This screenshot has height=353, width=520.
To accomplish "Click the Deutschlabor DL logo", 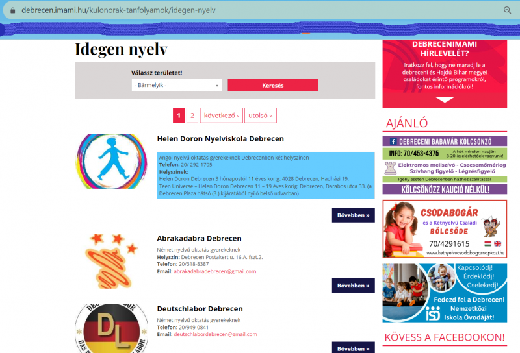I will click(x=111, y=328).
